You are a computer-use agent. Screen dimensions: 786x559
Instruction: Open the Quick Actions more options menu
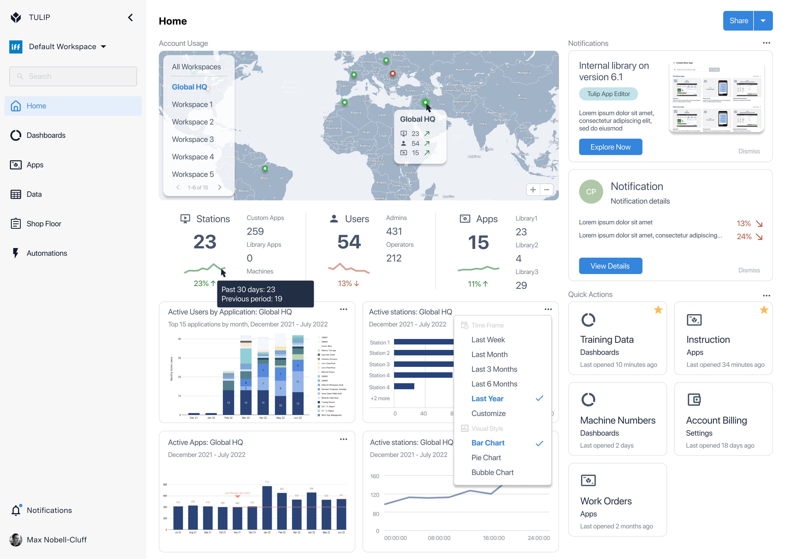coord(766,296)
